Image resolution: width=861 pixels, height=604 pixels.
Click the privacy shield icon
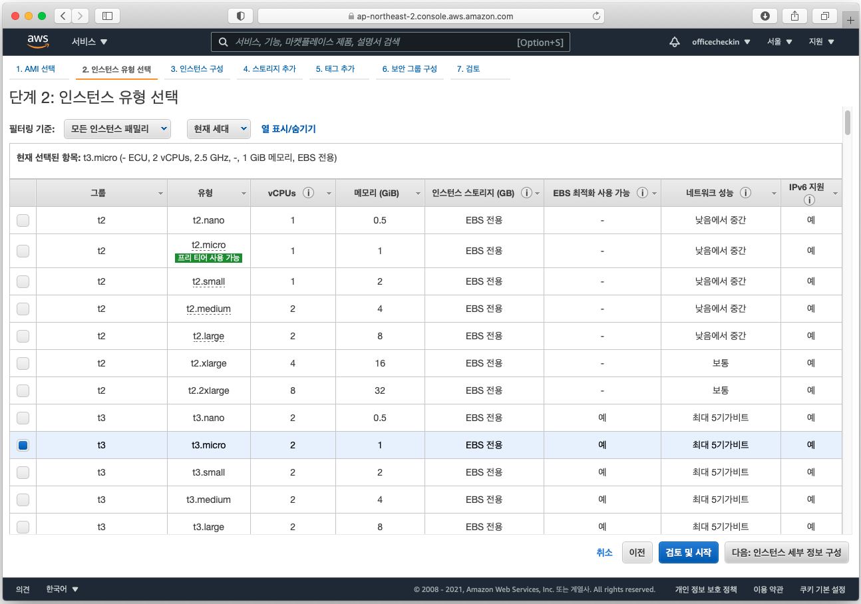click(240, 16)
